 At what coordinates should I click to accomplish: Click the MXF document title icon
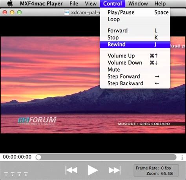coord(67,13)
